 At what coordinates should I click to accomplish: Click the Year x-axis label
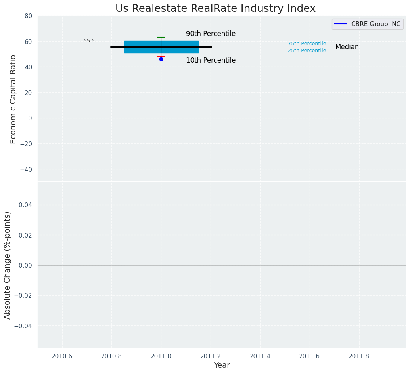[222, 365]
